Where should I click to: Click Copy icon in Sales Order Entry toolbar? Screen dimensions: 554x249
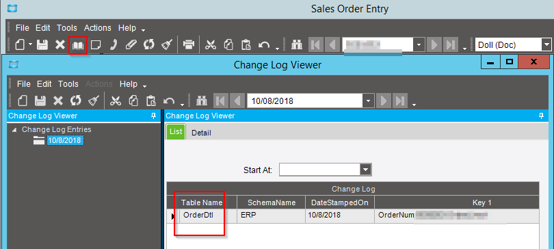coord(228,45)
